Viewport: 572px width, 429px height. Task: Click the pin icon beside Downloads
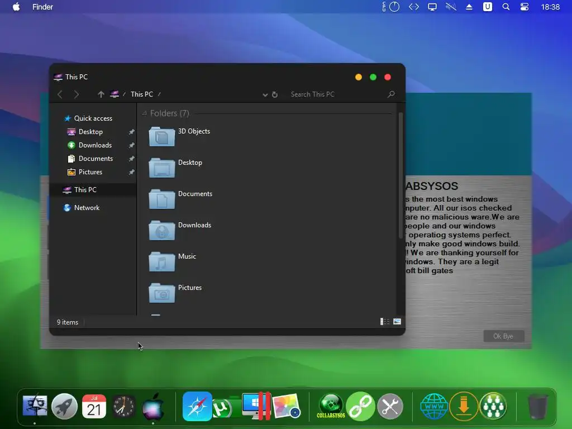pos(132,145)
